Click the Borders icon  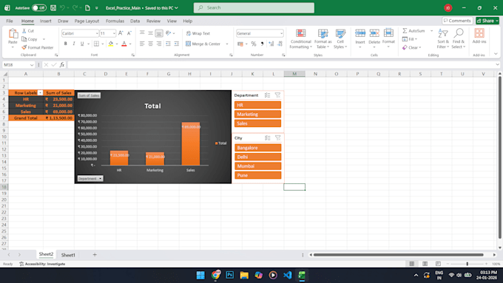96,44
